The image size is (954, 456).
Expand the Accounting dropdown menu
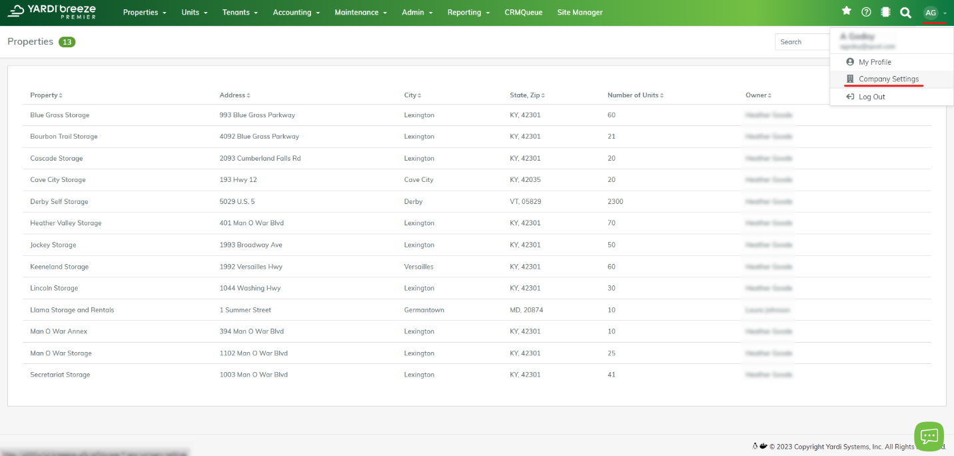click(296, 13)
